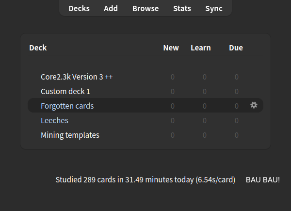Image resolution: width=291 pixels, height=211 pixels.
Task: Click the New count for Core2.3k deck
Action: (x=173, y=77)
